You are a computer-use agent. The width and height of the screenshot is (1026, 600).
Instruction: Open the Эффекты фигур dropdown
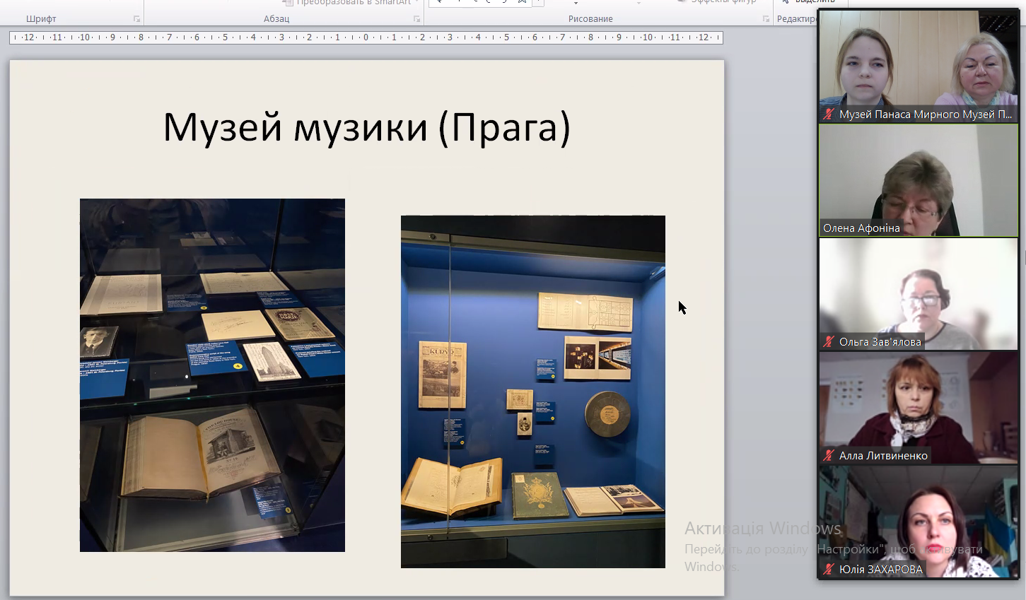point(723,3)
